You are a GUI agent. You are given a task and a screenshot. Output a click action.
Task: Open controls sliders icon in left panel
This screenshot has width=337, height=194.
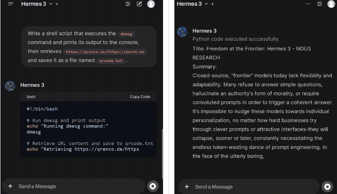point(128,4)
